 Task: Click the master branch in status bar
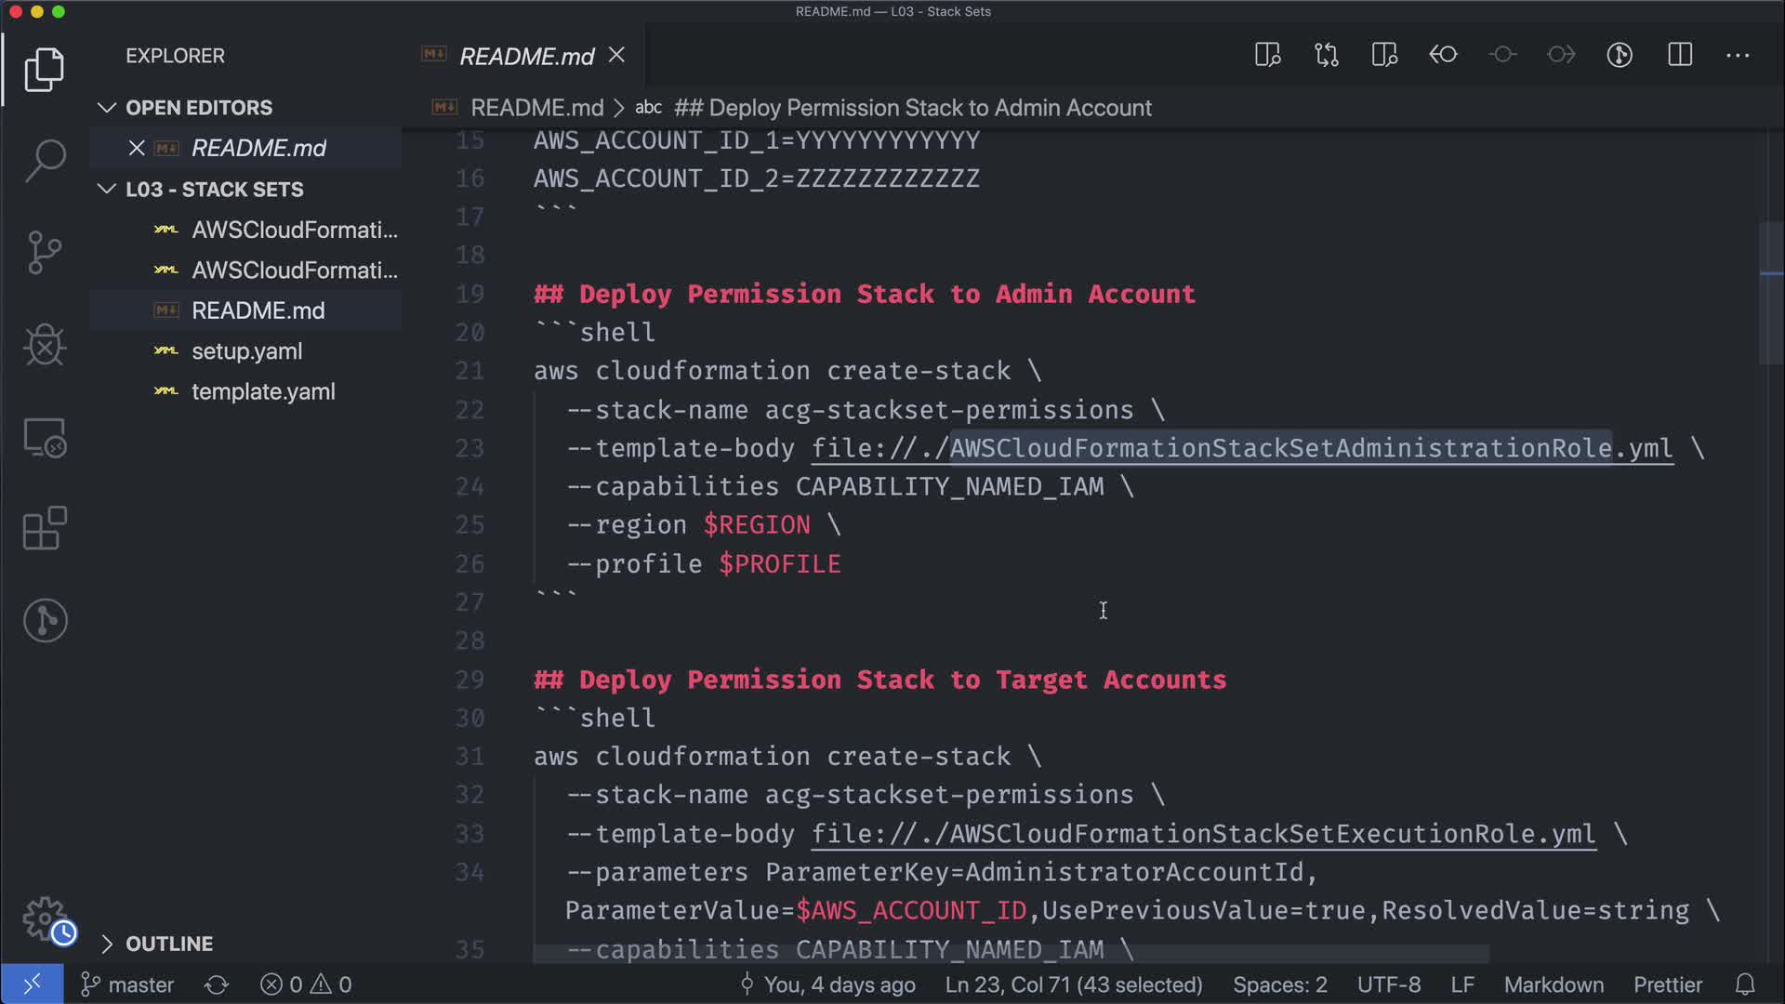(128, 984)
